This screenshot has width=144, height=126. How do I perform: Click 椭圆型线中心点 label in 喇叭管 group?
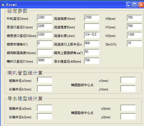click(x=82, y=85)
